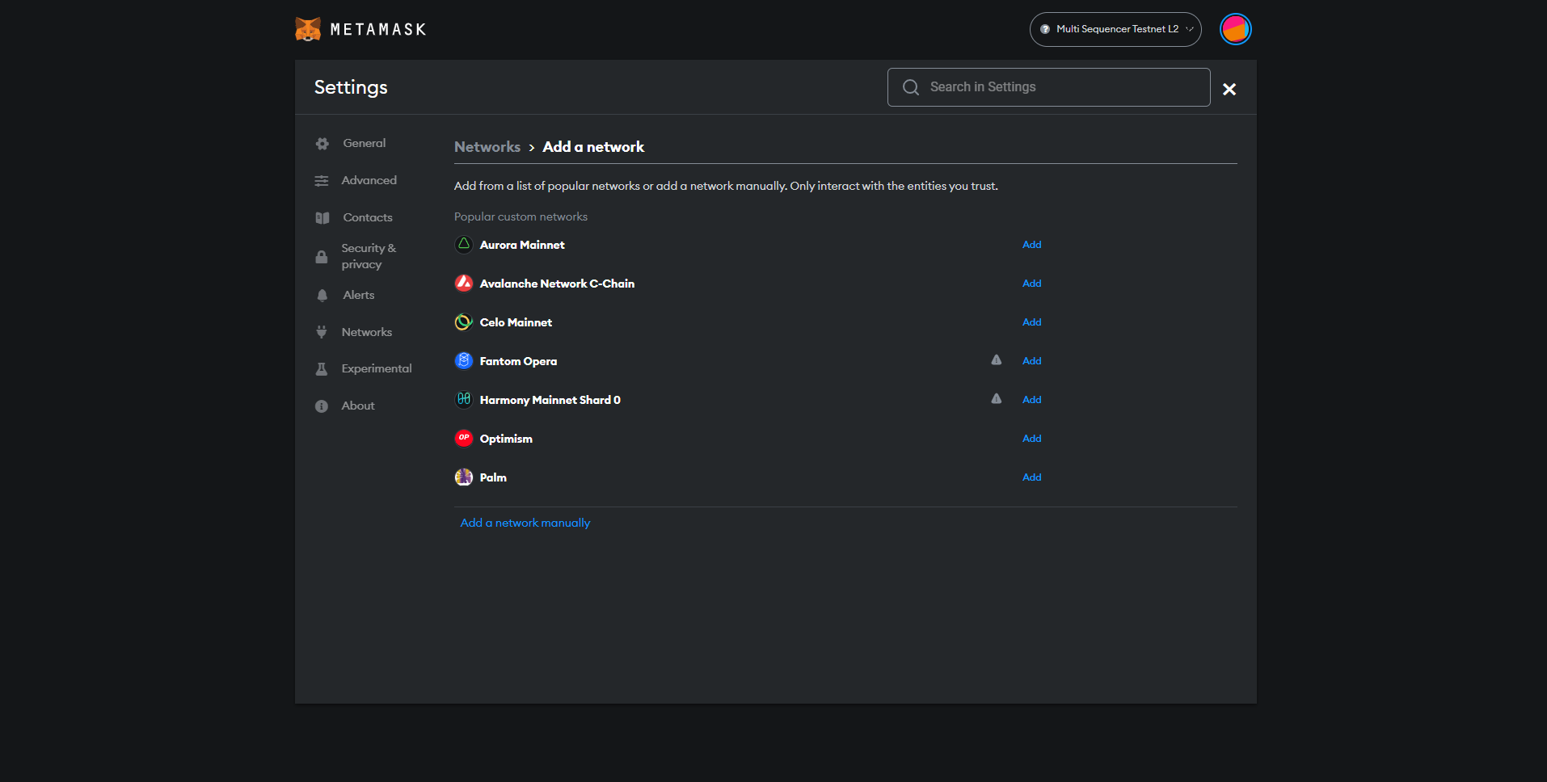Viewport: 1547px width, 782px height.
Task: Click the Optimism network name
Action: coord(506,439)
